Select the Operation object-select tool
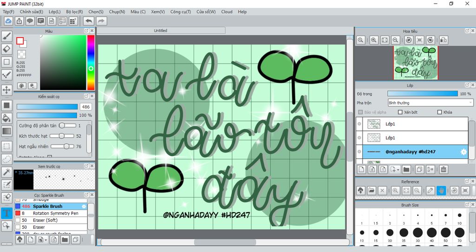Screen dimensions: 476x252 (x=7, y=226)
